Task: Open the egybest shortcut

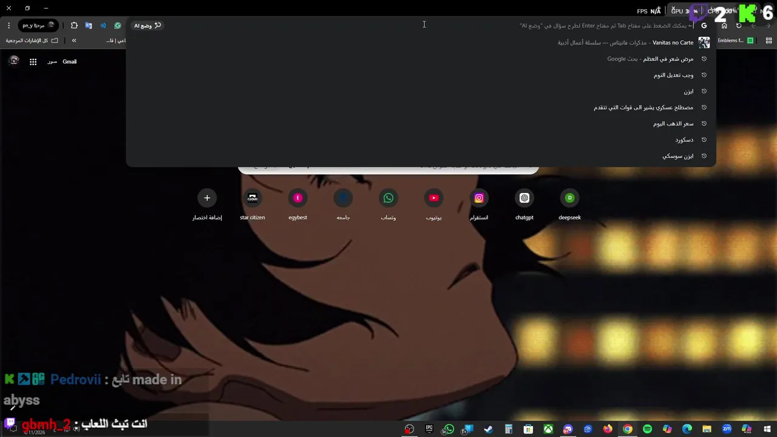Action: click(297, 205)
